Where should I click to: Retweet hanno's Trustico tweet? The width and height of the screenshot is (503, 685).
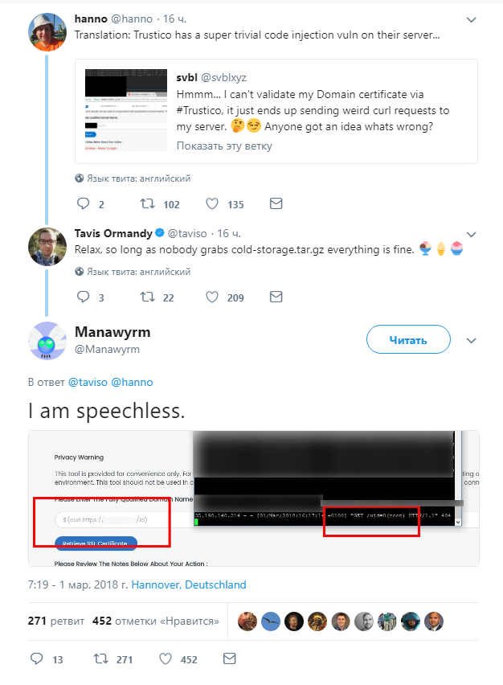click(148, 204)
